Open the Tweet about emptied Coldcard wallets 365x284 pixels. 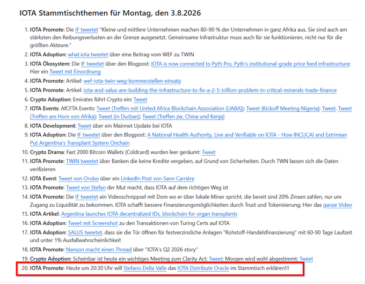[x=209, y=152]
